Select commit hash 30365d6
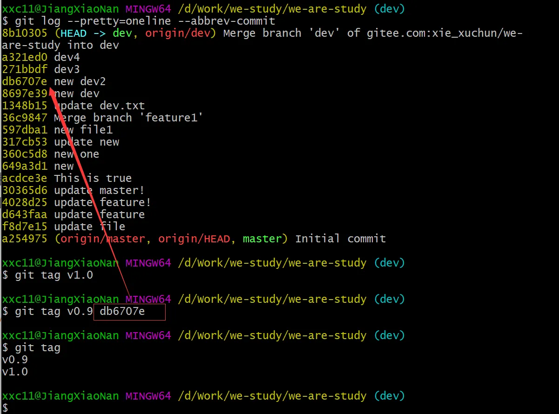This screenshot has width=559, height=414. tap(24, 190)
